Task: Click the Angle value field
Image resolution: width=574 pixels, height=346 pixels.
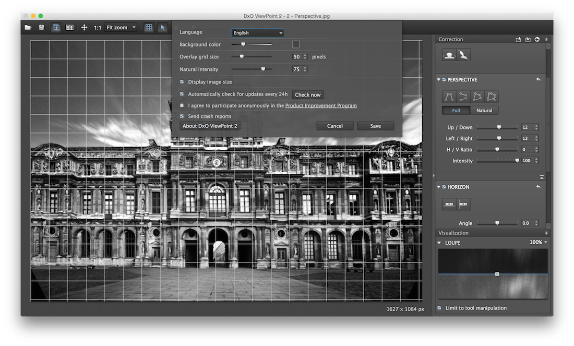Action: 527,223
